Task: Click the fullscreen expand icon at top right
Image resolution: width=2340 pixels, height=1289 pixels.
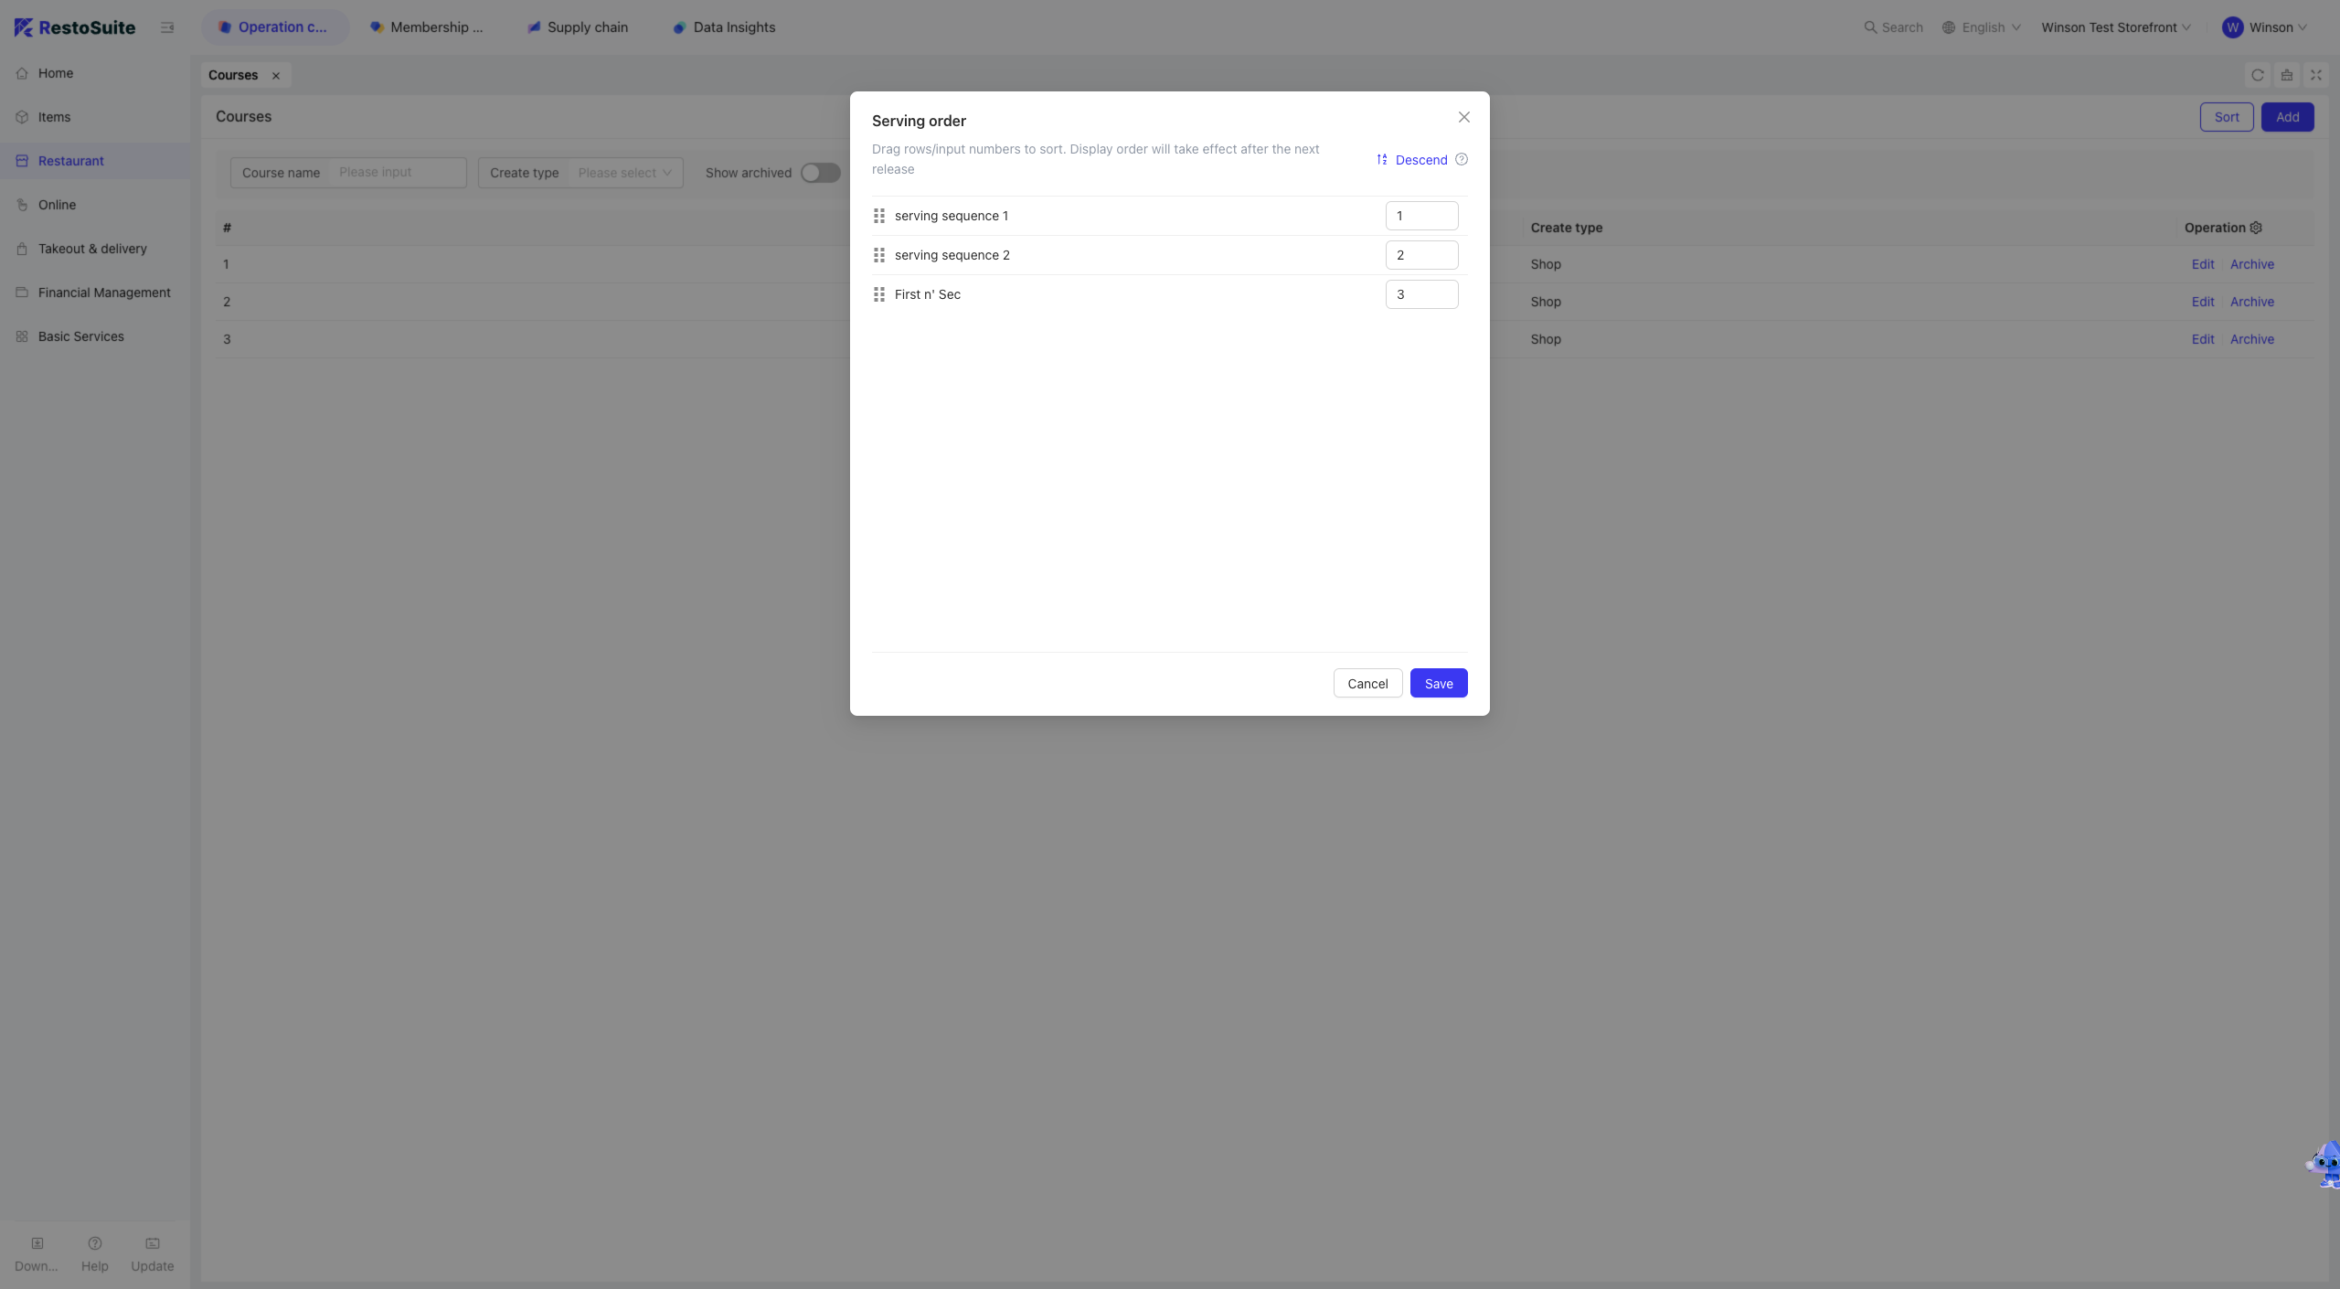Action: pos(2316,75)
